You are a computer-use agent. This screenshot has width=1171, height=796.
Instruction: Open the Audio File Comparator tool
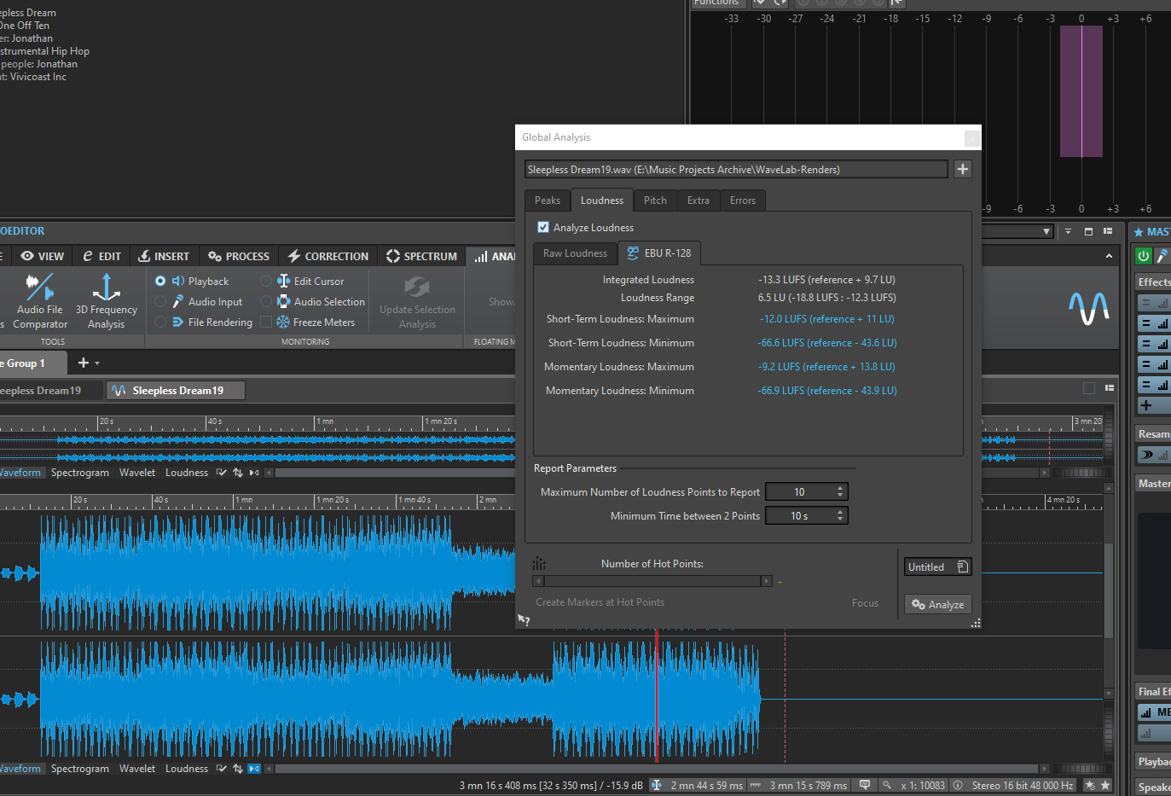pyautogui.click(x=39, y=300)
